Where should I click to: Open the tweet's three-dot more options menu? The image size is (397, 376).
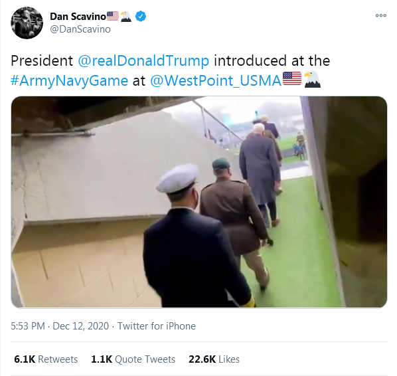point(381,15)
